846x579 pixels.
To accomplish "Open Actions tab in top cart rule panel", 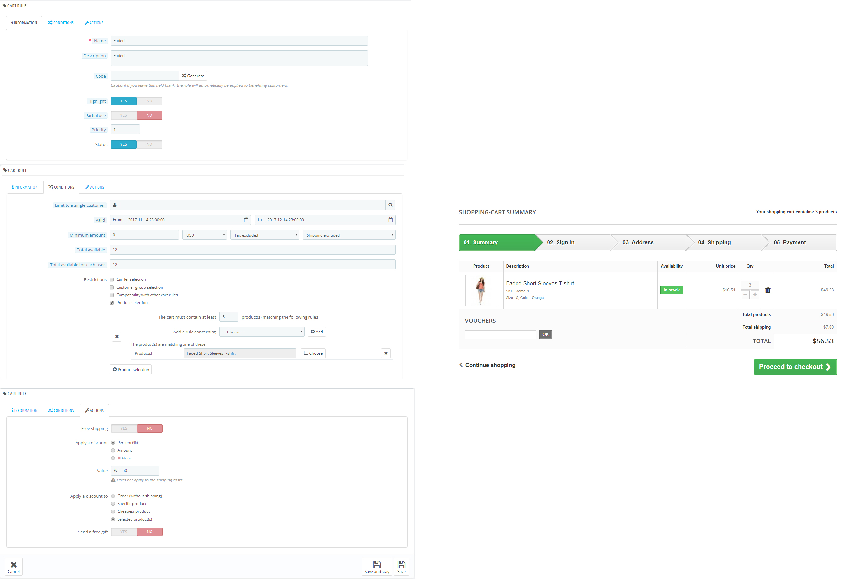I will point(94,23).
